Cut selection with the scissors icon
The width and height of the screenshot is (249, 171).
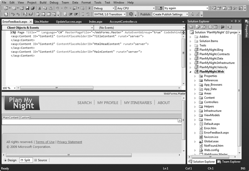(x=40, y=8)
